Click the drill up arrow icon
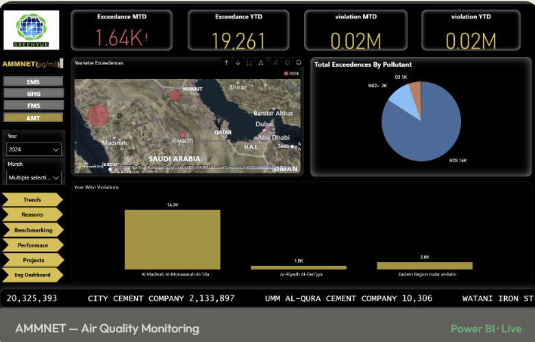The width and height of the screenshot is (535, 342). click(x=226, y=62)
